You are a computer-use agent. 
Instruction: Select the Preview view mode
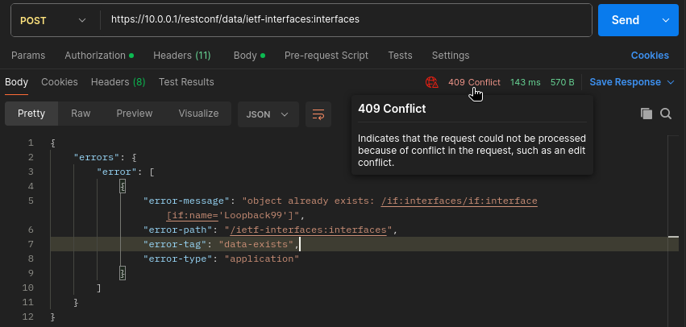coord(135,114)
